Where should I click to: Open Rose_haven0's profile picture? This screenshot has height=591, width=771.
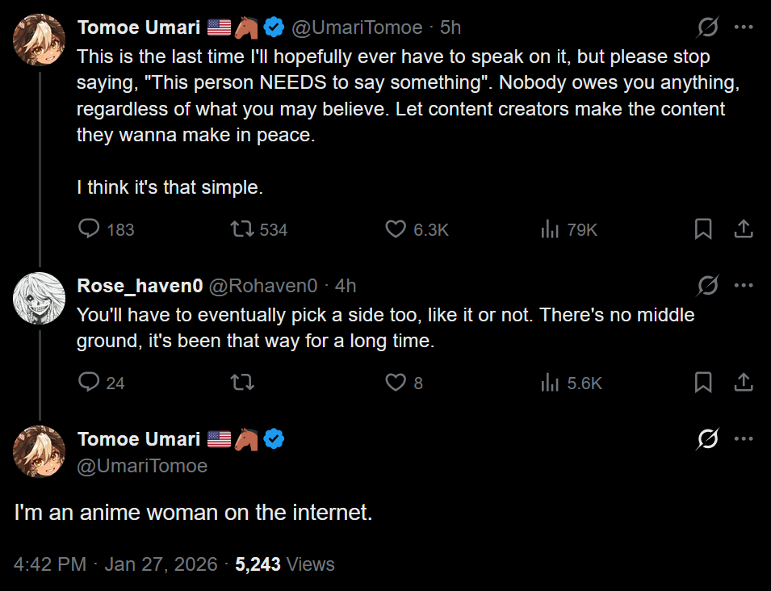(39, 299)
